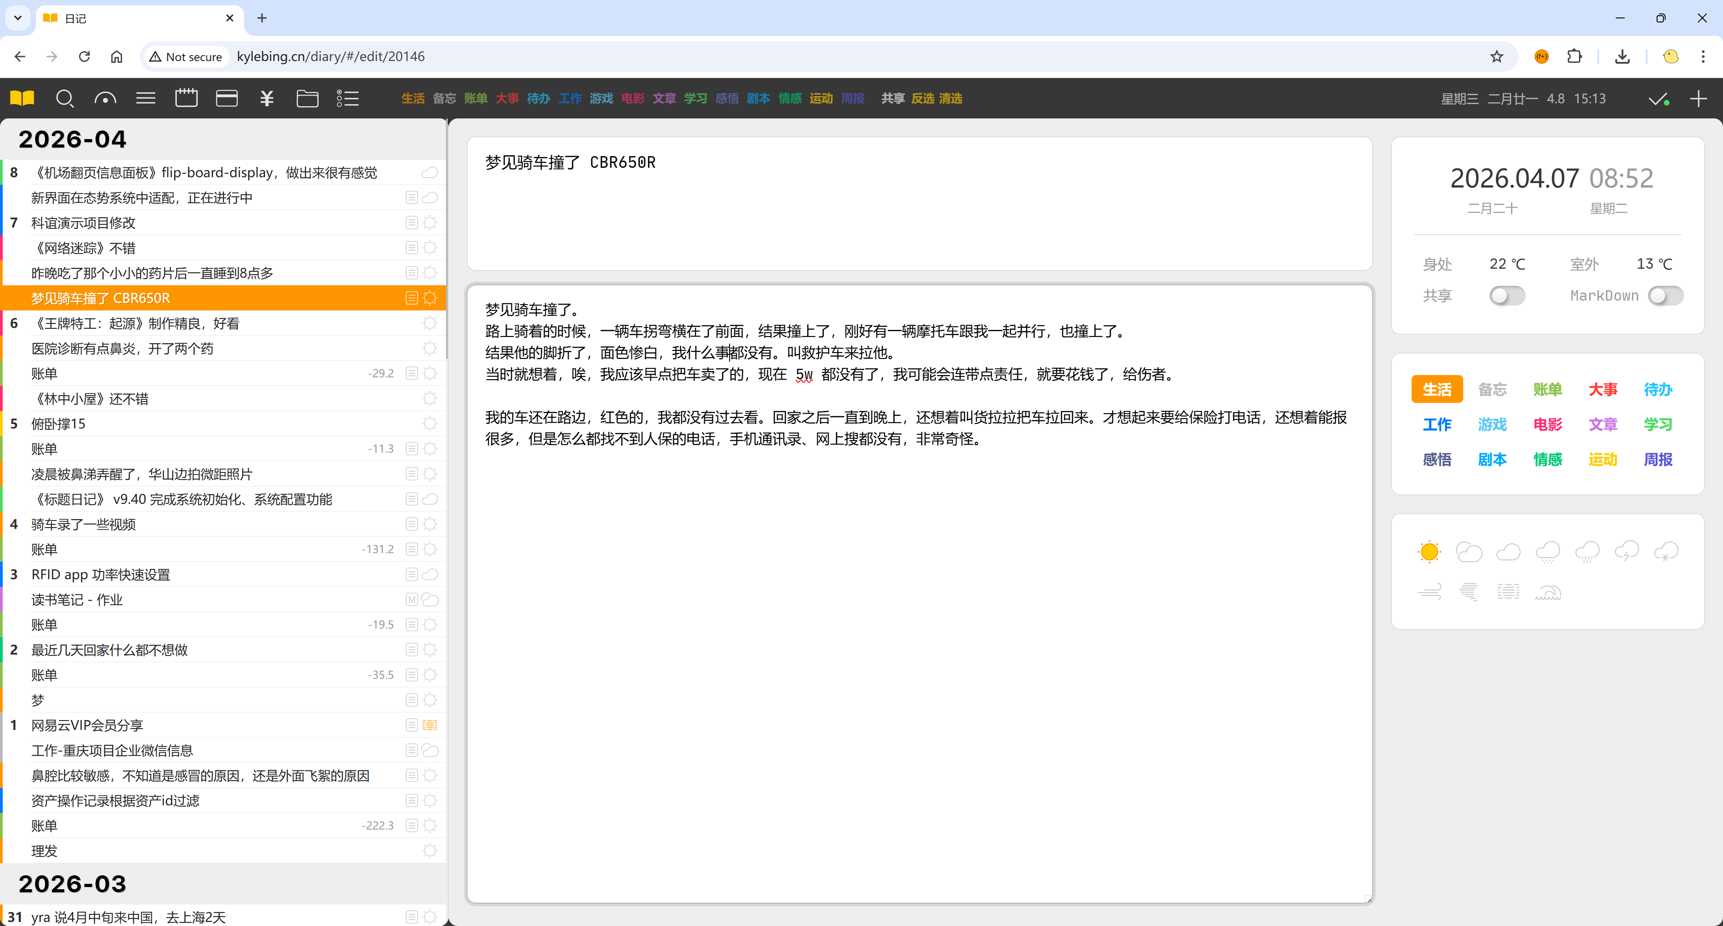This screenshot has height=926, width=1723.
Task: Click the 2026.04.07 date time header
Action: pyautogui.click(x=1551, y=179)
